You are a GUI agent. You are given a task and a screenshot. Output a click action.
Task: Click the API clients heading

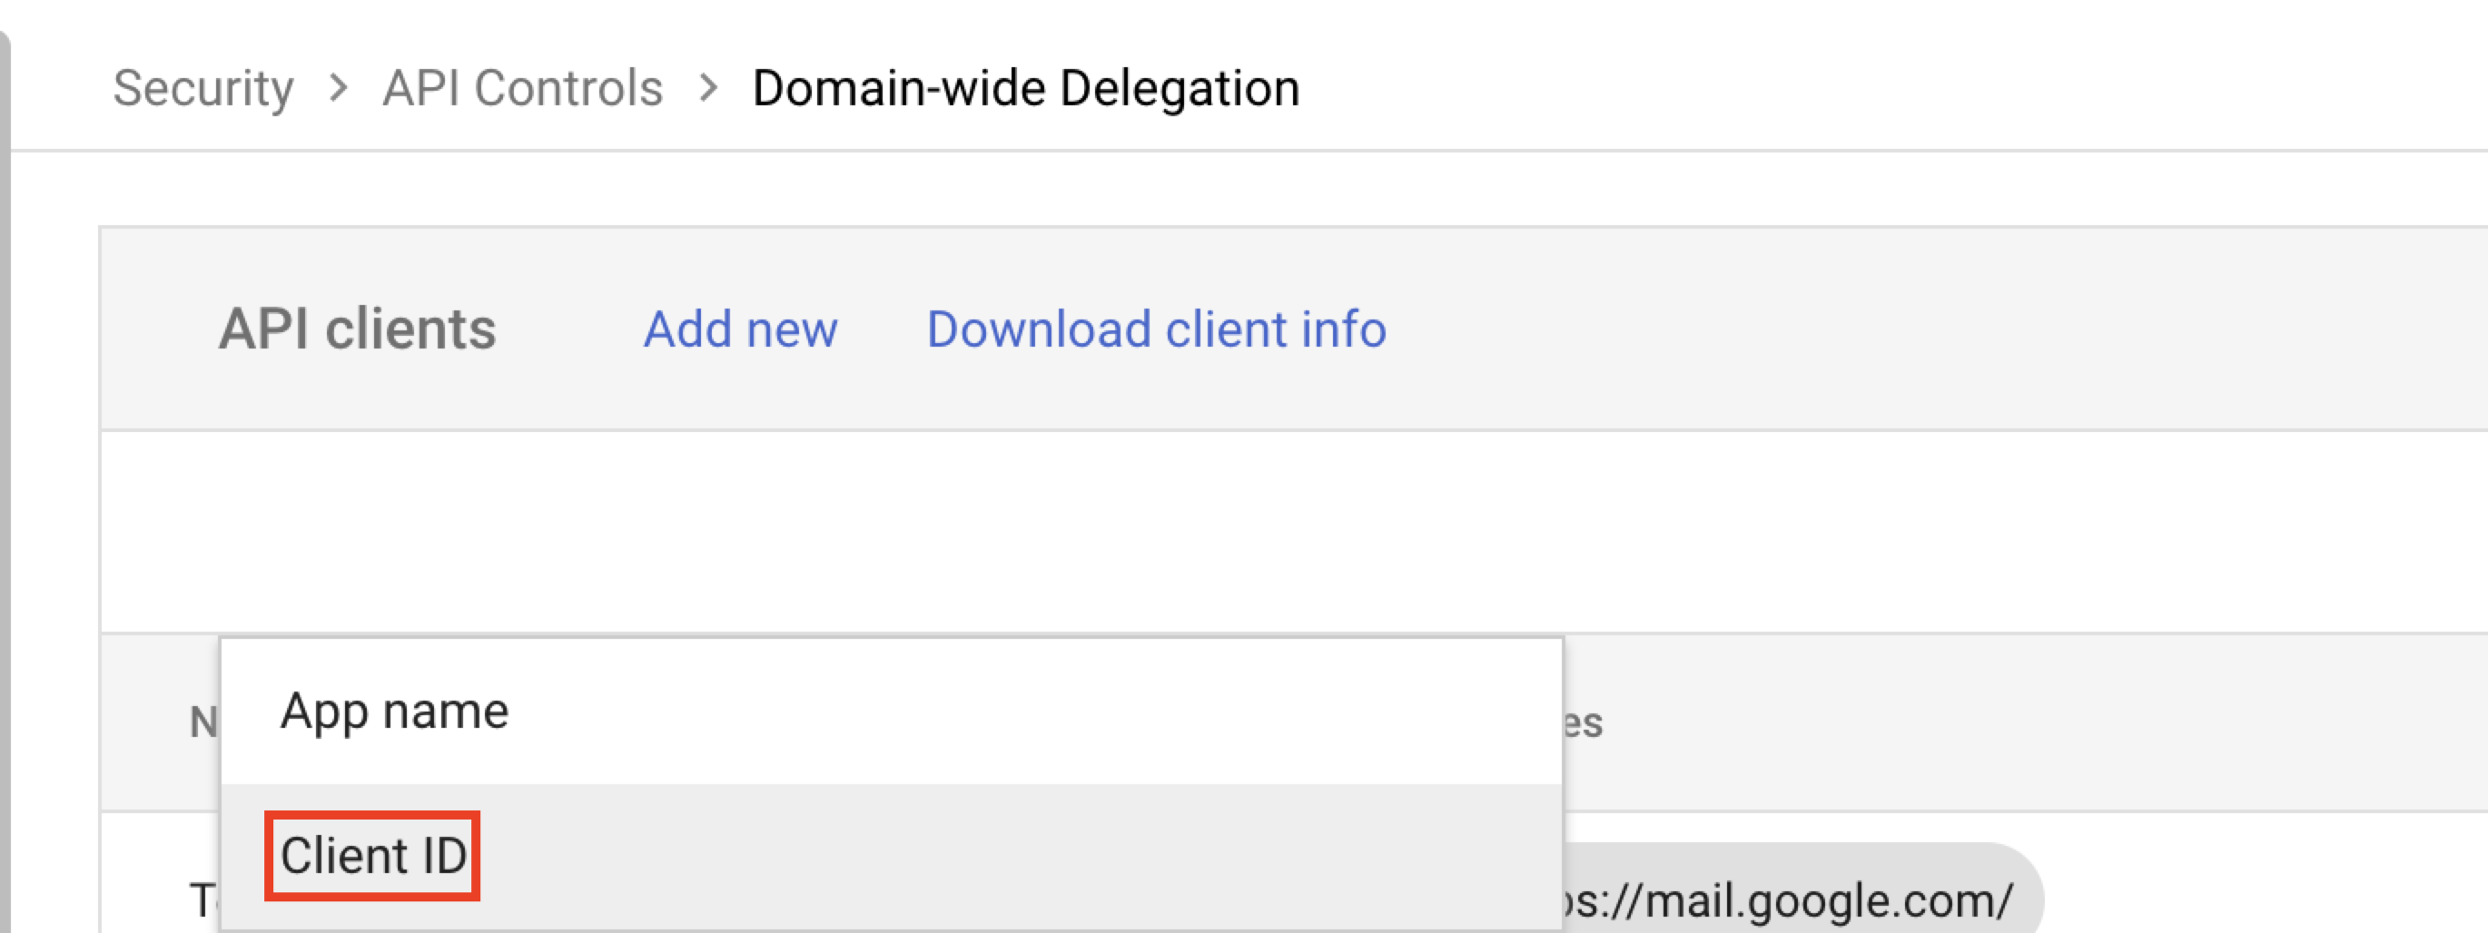point(356,329)
